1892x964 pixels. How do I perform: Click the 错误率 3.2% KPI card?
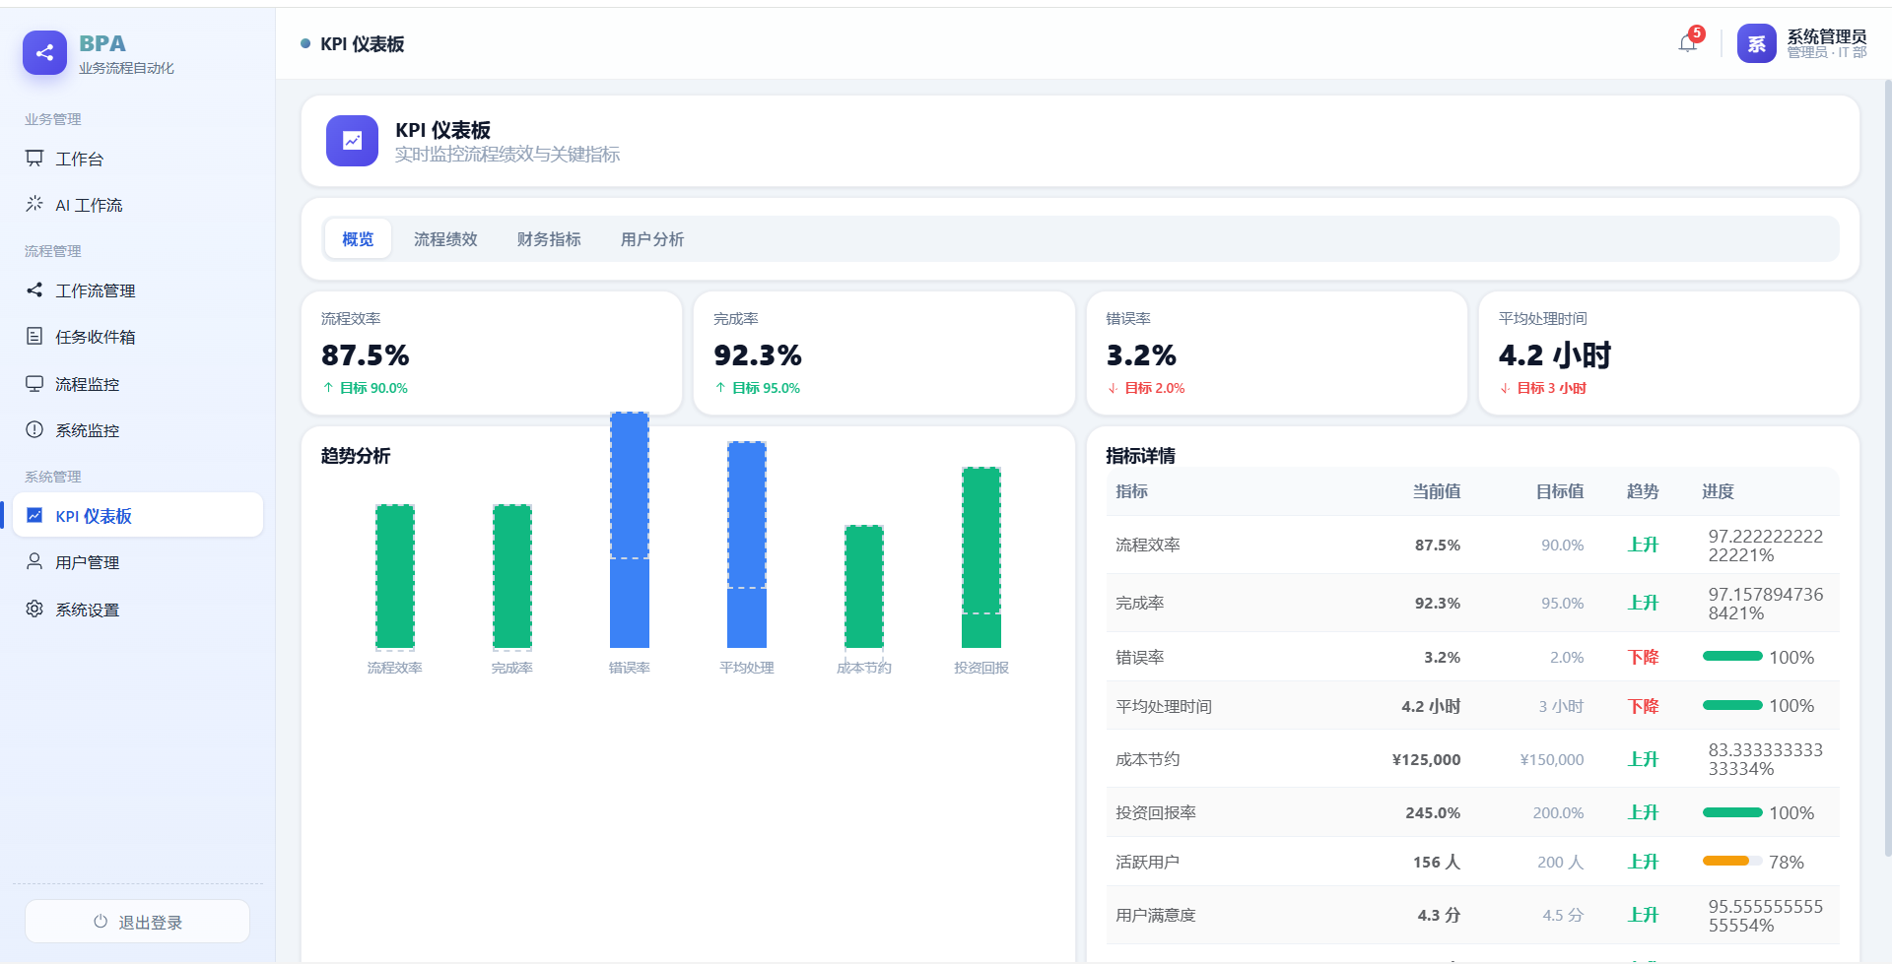[x=1277, y=353]
